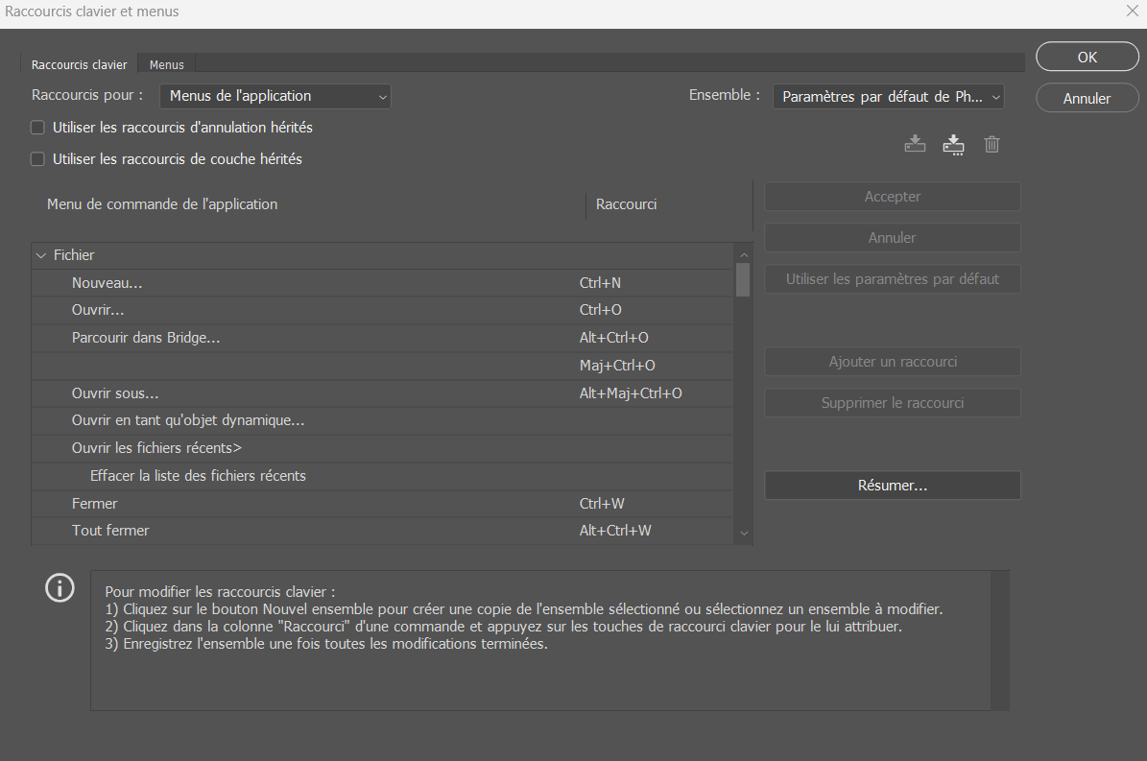
Task: Click the shortcut list scrollbar thumb
Action: click(x=742, y=279)
